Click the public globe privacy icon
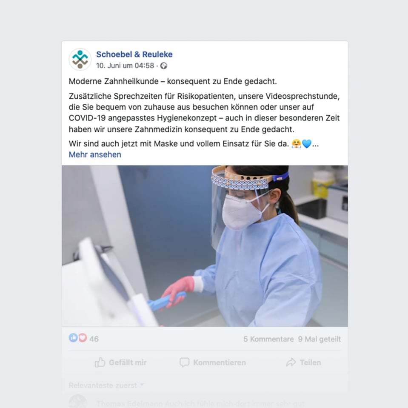The image size is (408, 408). (164, 66)
